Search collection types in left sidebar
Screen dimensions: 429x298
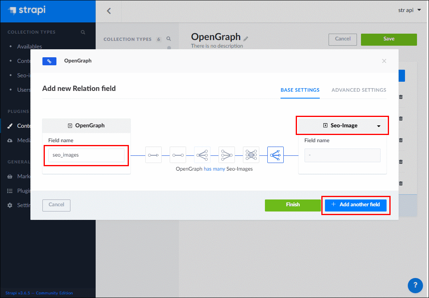[x=83, y=32]
